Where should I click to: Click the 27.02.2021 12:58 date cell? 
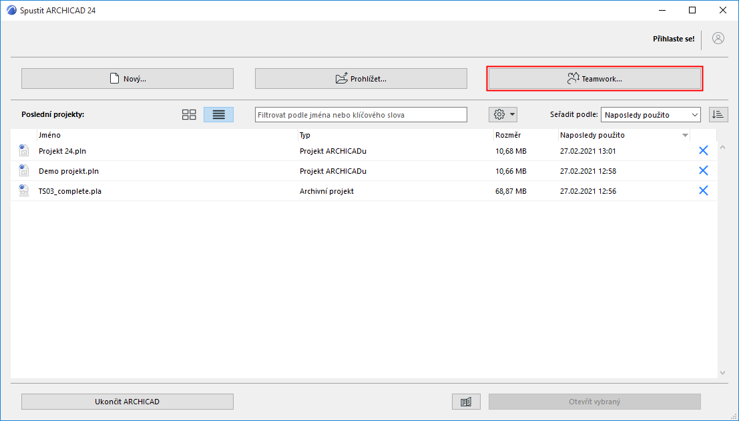(x=587, y=171)
